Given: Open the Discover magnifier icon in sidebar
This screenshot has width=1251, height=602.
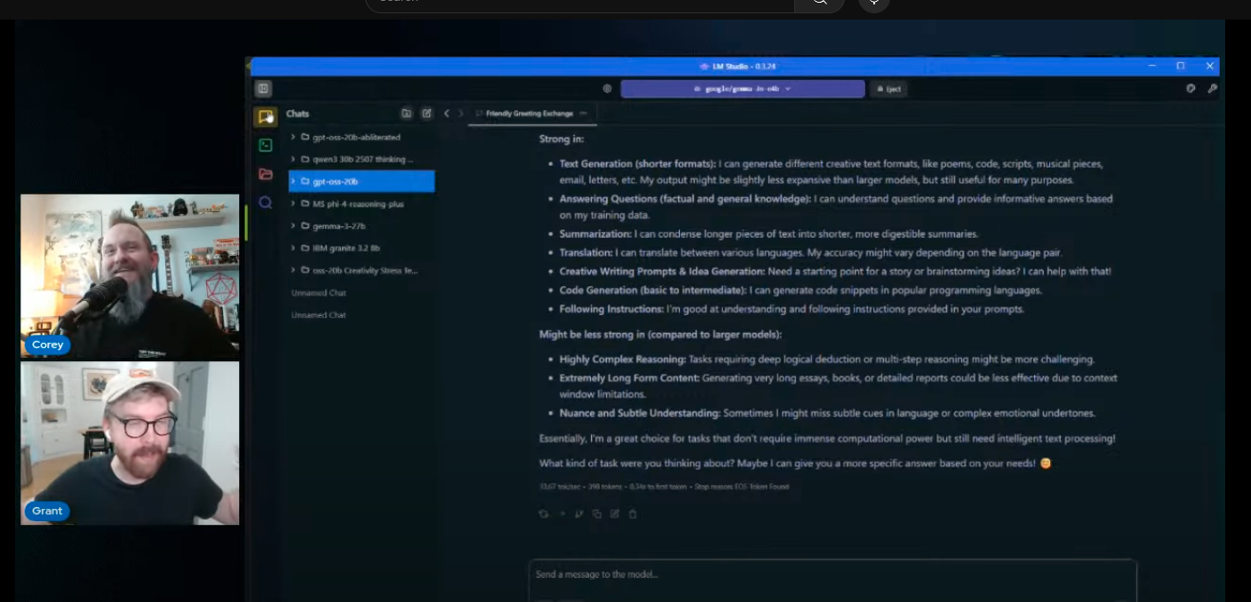Looking at the screenshot, I should pos(265,202).
